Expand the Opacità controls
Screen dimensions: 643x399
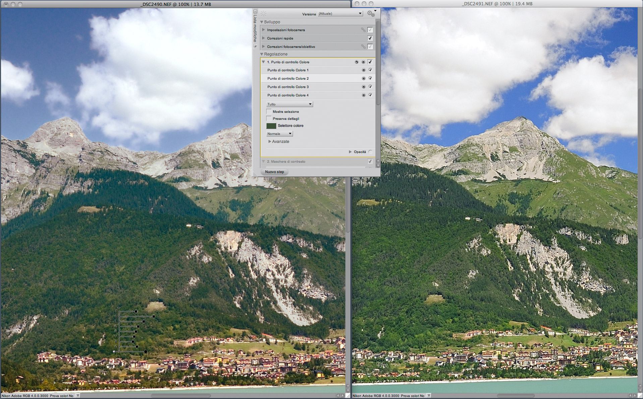pos(350,152)
